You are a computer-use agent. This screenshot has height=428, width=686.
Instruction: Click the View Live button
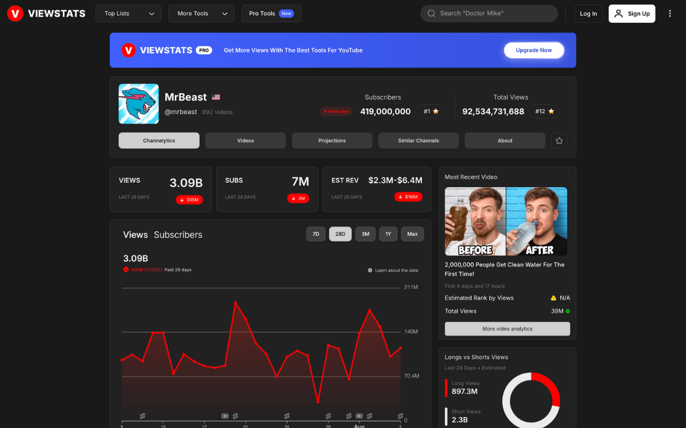pyautogui.click(x=336, y=111)
